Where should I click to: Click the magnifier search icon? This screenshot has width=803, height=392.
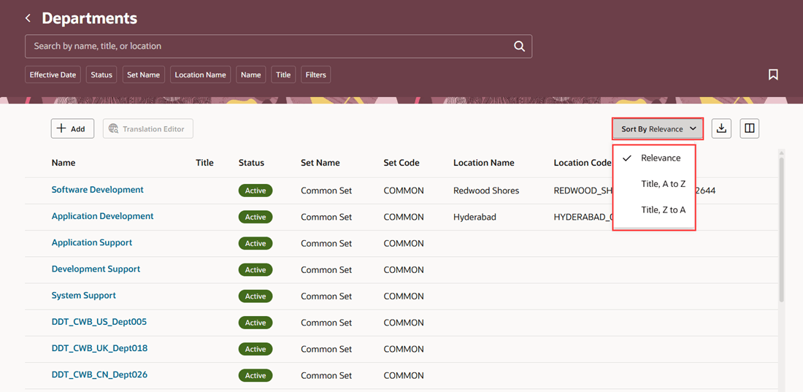pyautogui.click(x=519, y=46)
